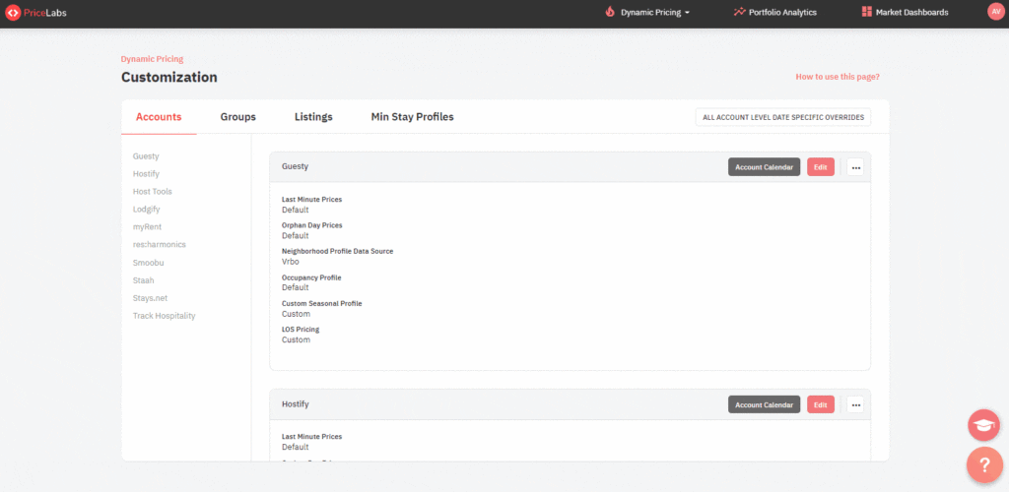The width and height of the screenshot is (1009, 492).
Task: Open the Min Stay Profiles tab
Action: pos(413,117)
